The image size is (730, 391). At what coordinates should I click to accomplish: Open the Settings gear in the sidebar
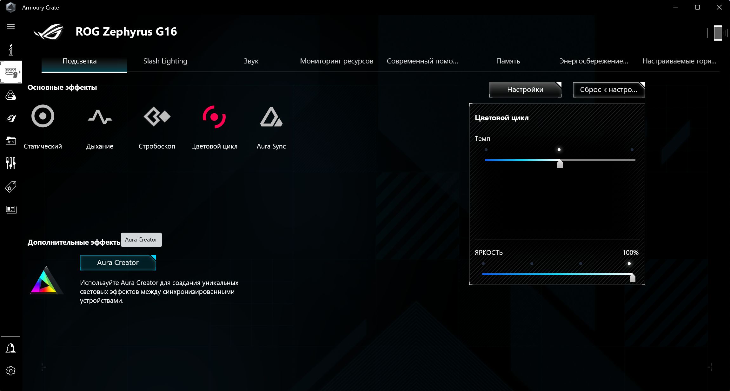pos(11,371)
